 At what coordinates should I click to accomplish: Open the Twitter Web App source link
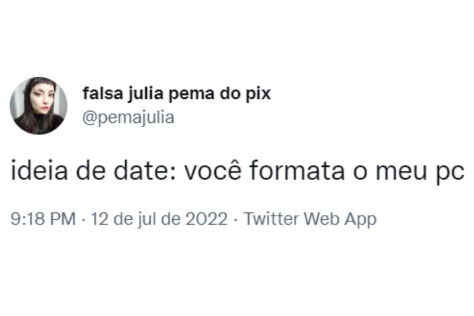[x=310, y=218]
